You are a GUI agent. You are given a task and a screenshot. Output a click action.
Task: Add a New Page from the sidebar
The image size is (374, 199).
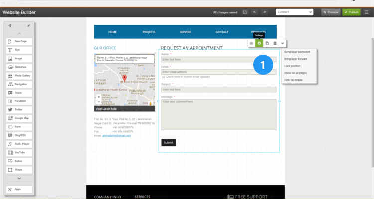[19, 41]
